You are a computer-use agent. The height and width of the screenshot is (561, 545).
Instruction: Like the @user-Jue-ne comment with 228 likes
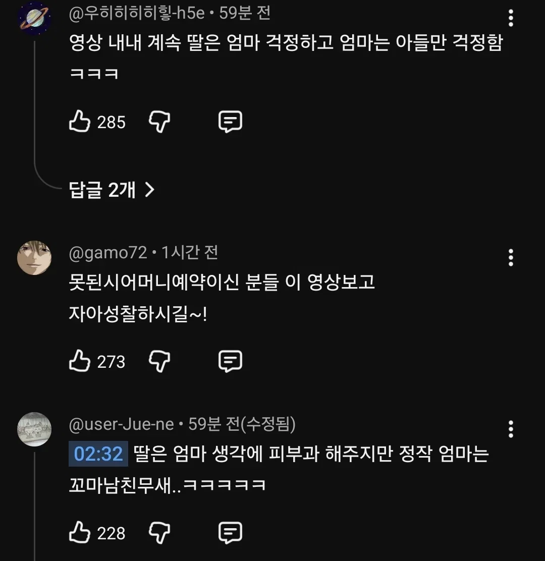[79, 532]
